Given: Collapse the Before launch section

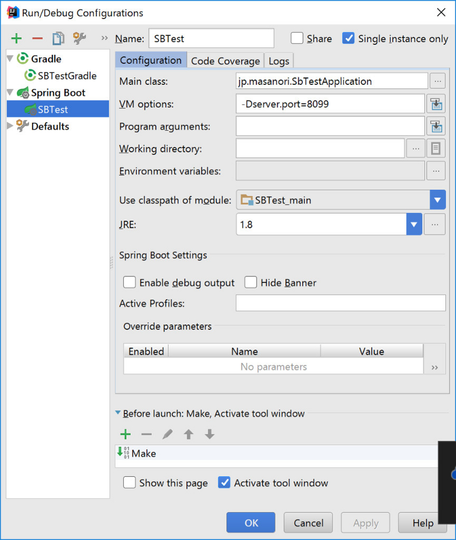Looking at the screenshot, I should (x=118, y=412).
